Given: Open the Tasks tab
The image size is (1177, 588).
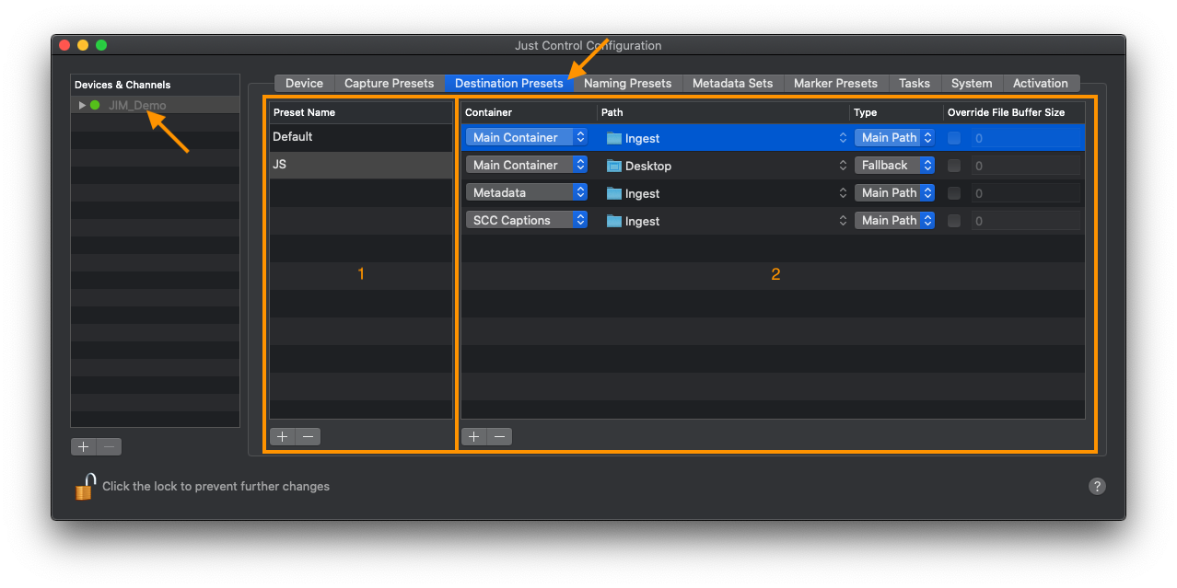Looking at the screenshot, I should [x=915, y=83].
